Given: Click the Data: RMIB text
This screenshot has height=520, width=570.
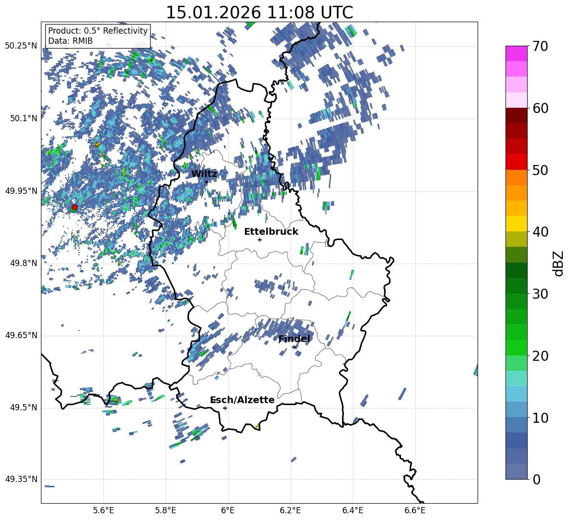Looking at the screenshot, I should click(x=70, y=41).
